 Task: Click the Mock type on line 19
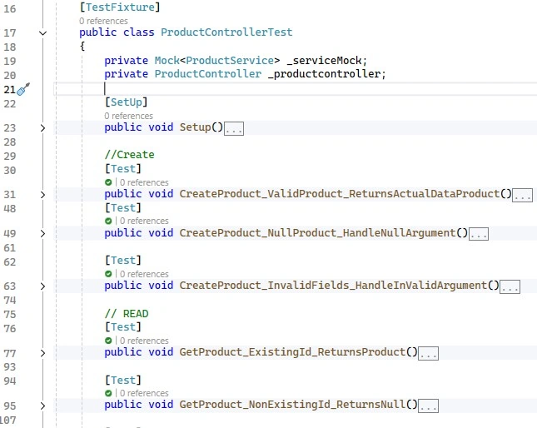pyautogui.click(x=167, y=61)
